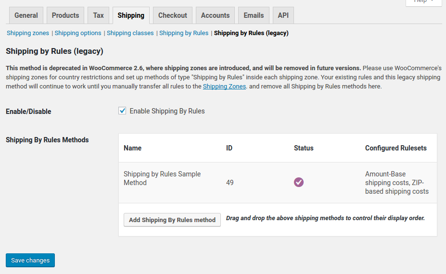Go to the Checkout tab
This screenshot has height=274, width=446.
point(173,15)
